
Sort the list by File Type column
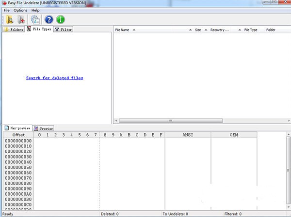pos(250,30)
